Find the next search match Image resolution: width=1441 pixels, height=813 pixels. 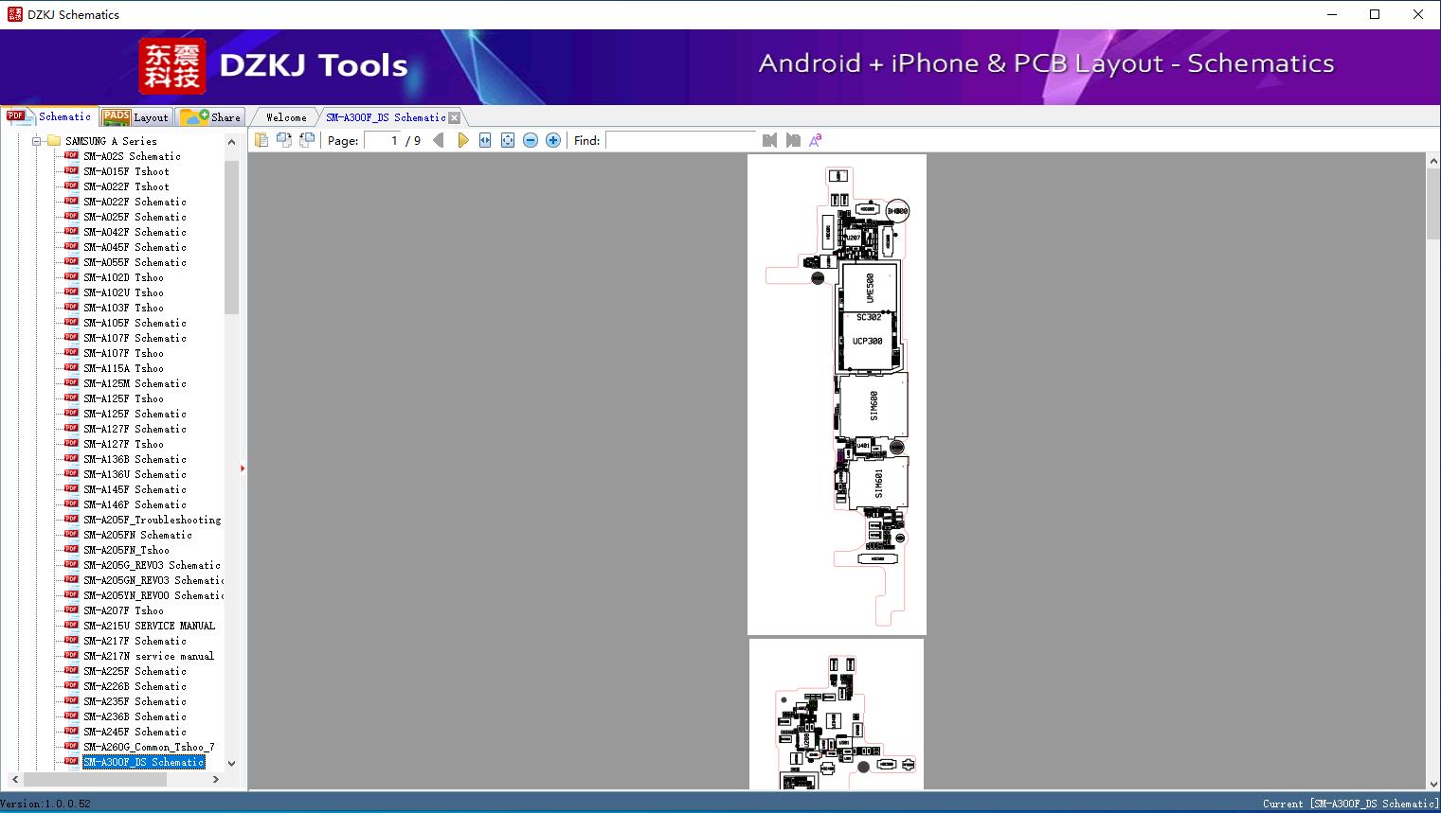tap(793, 140)
